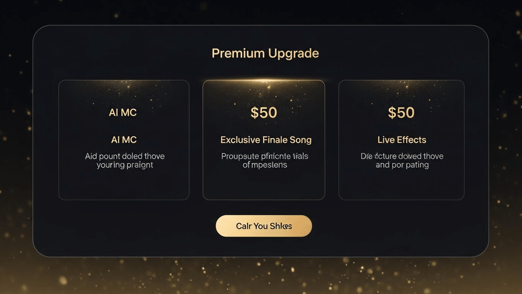Click the Premium Upgrade heading
This screenshot has width=522, height=294.
(265, 54)
